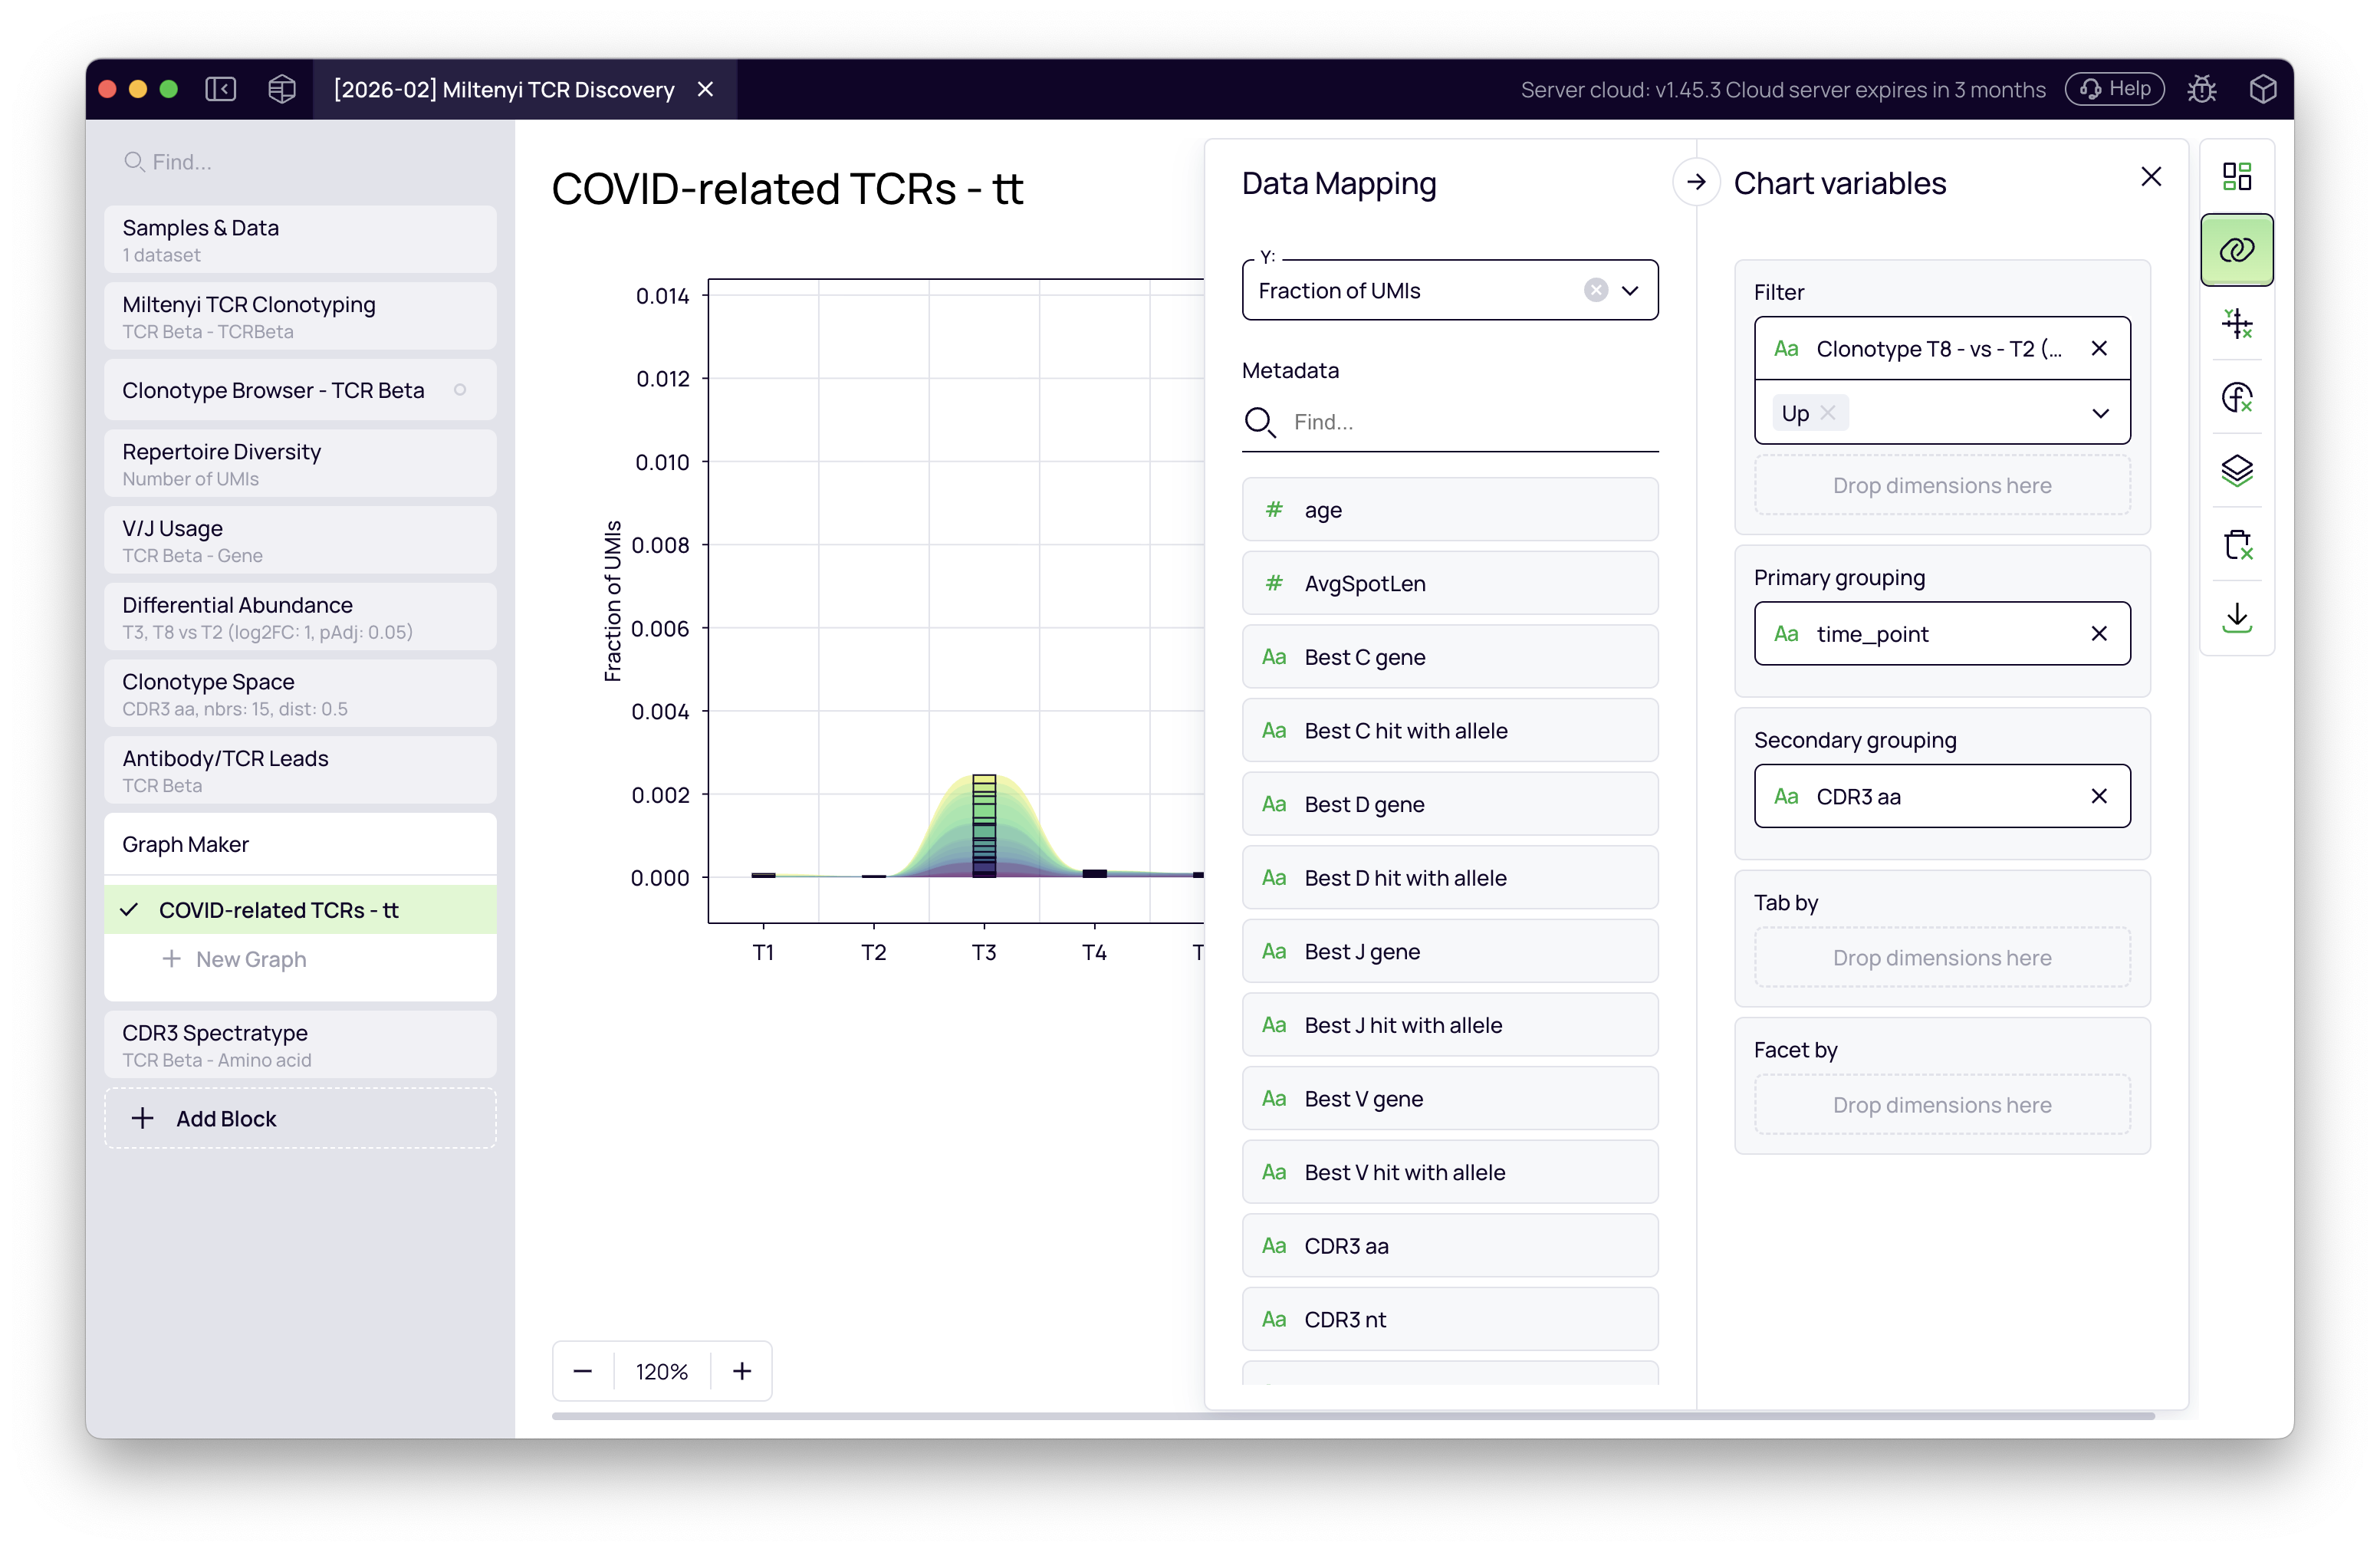Click the New Graph button
This screenshot has height=1552, width=2380.
pyautogui.click(x=234, y=959)
